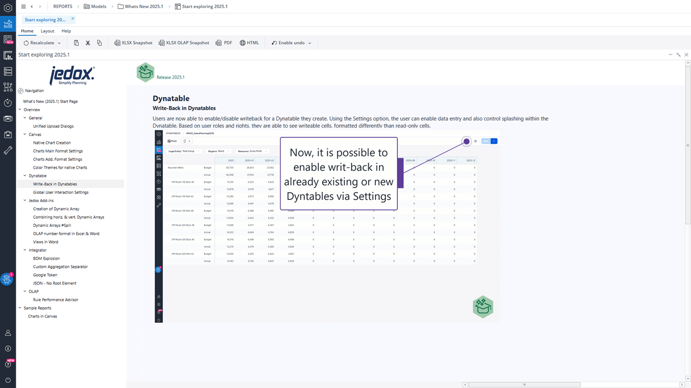Click the power logout icon

[x=8, y=380]
